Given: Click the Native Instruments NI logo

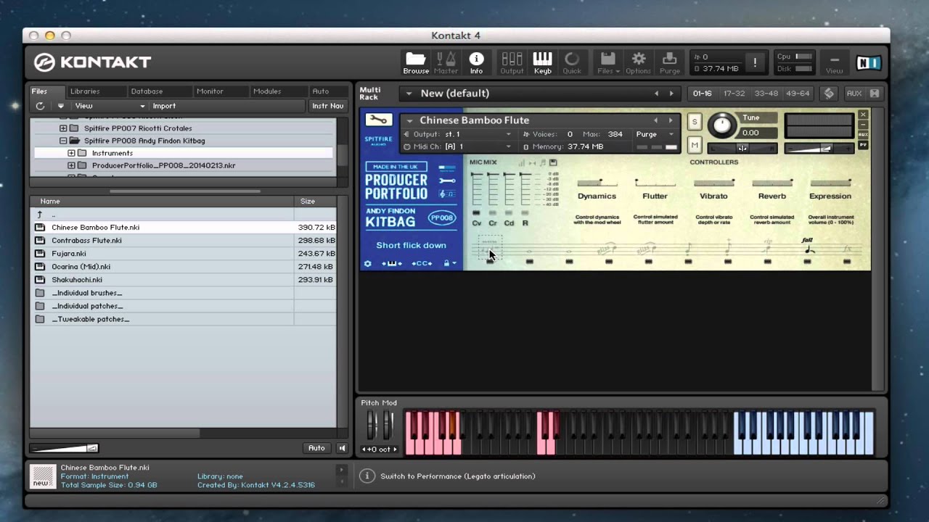Looking at the screenshot, I should pos(868,63).
